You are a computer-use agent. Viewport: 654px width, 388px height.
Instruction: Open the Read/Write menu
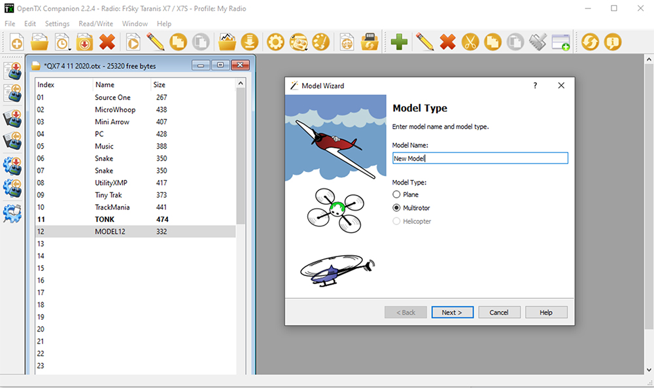coord(95,24)
